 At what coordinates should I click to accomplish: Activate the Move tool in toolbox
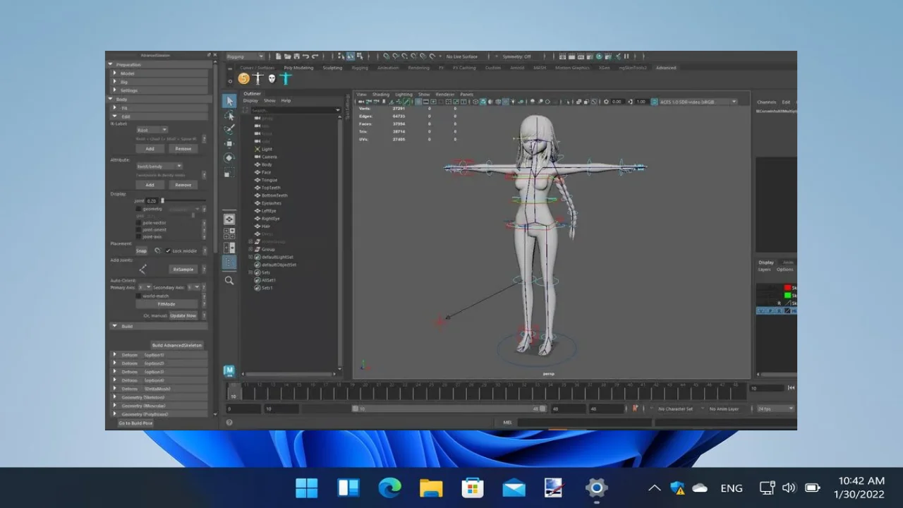[229, 144]
